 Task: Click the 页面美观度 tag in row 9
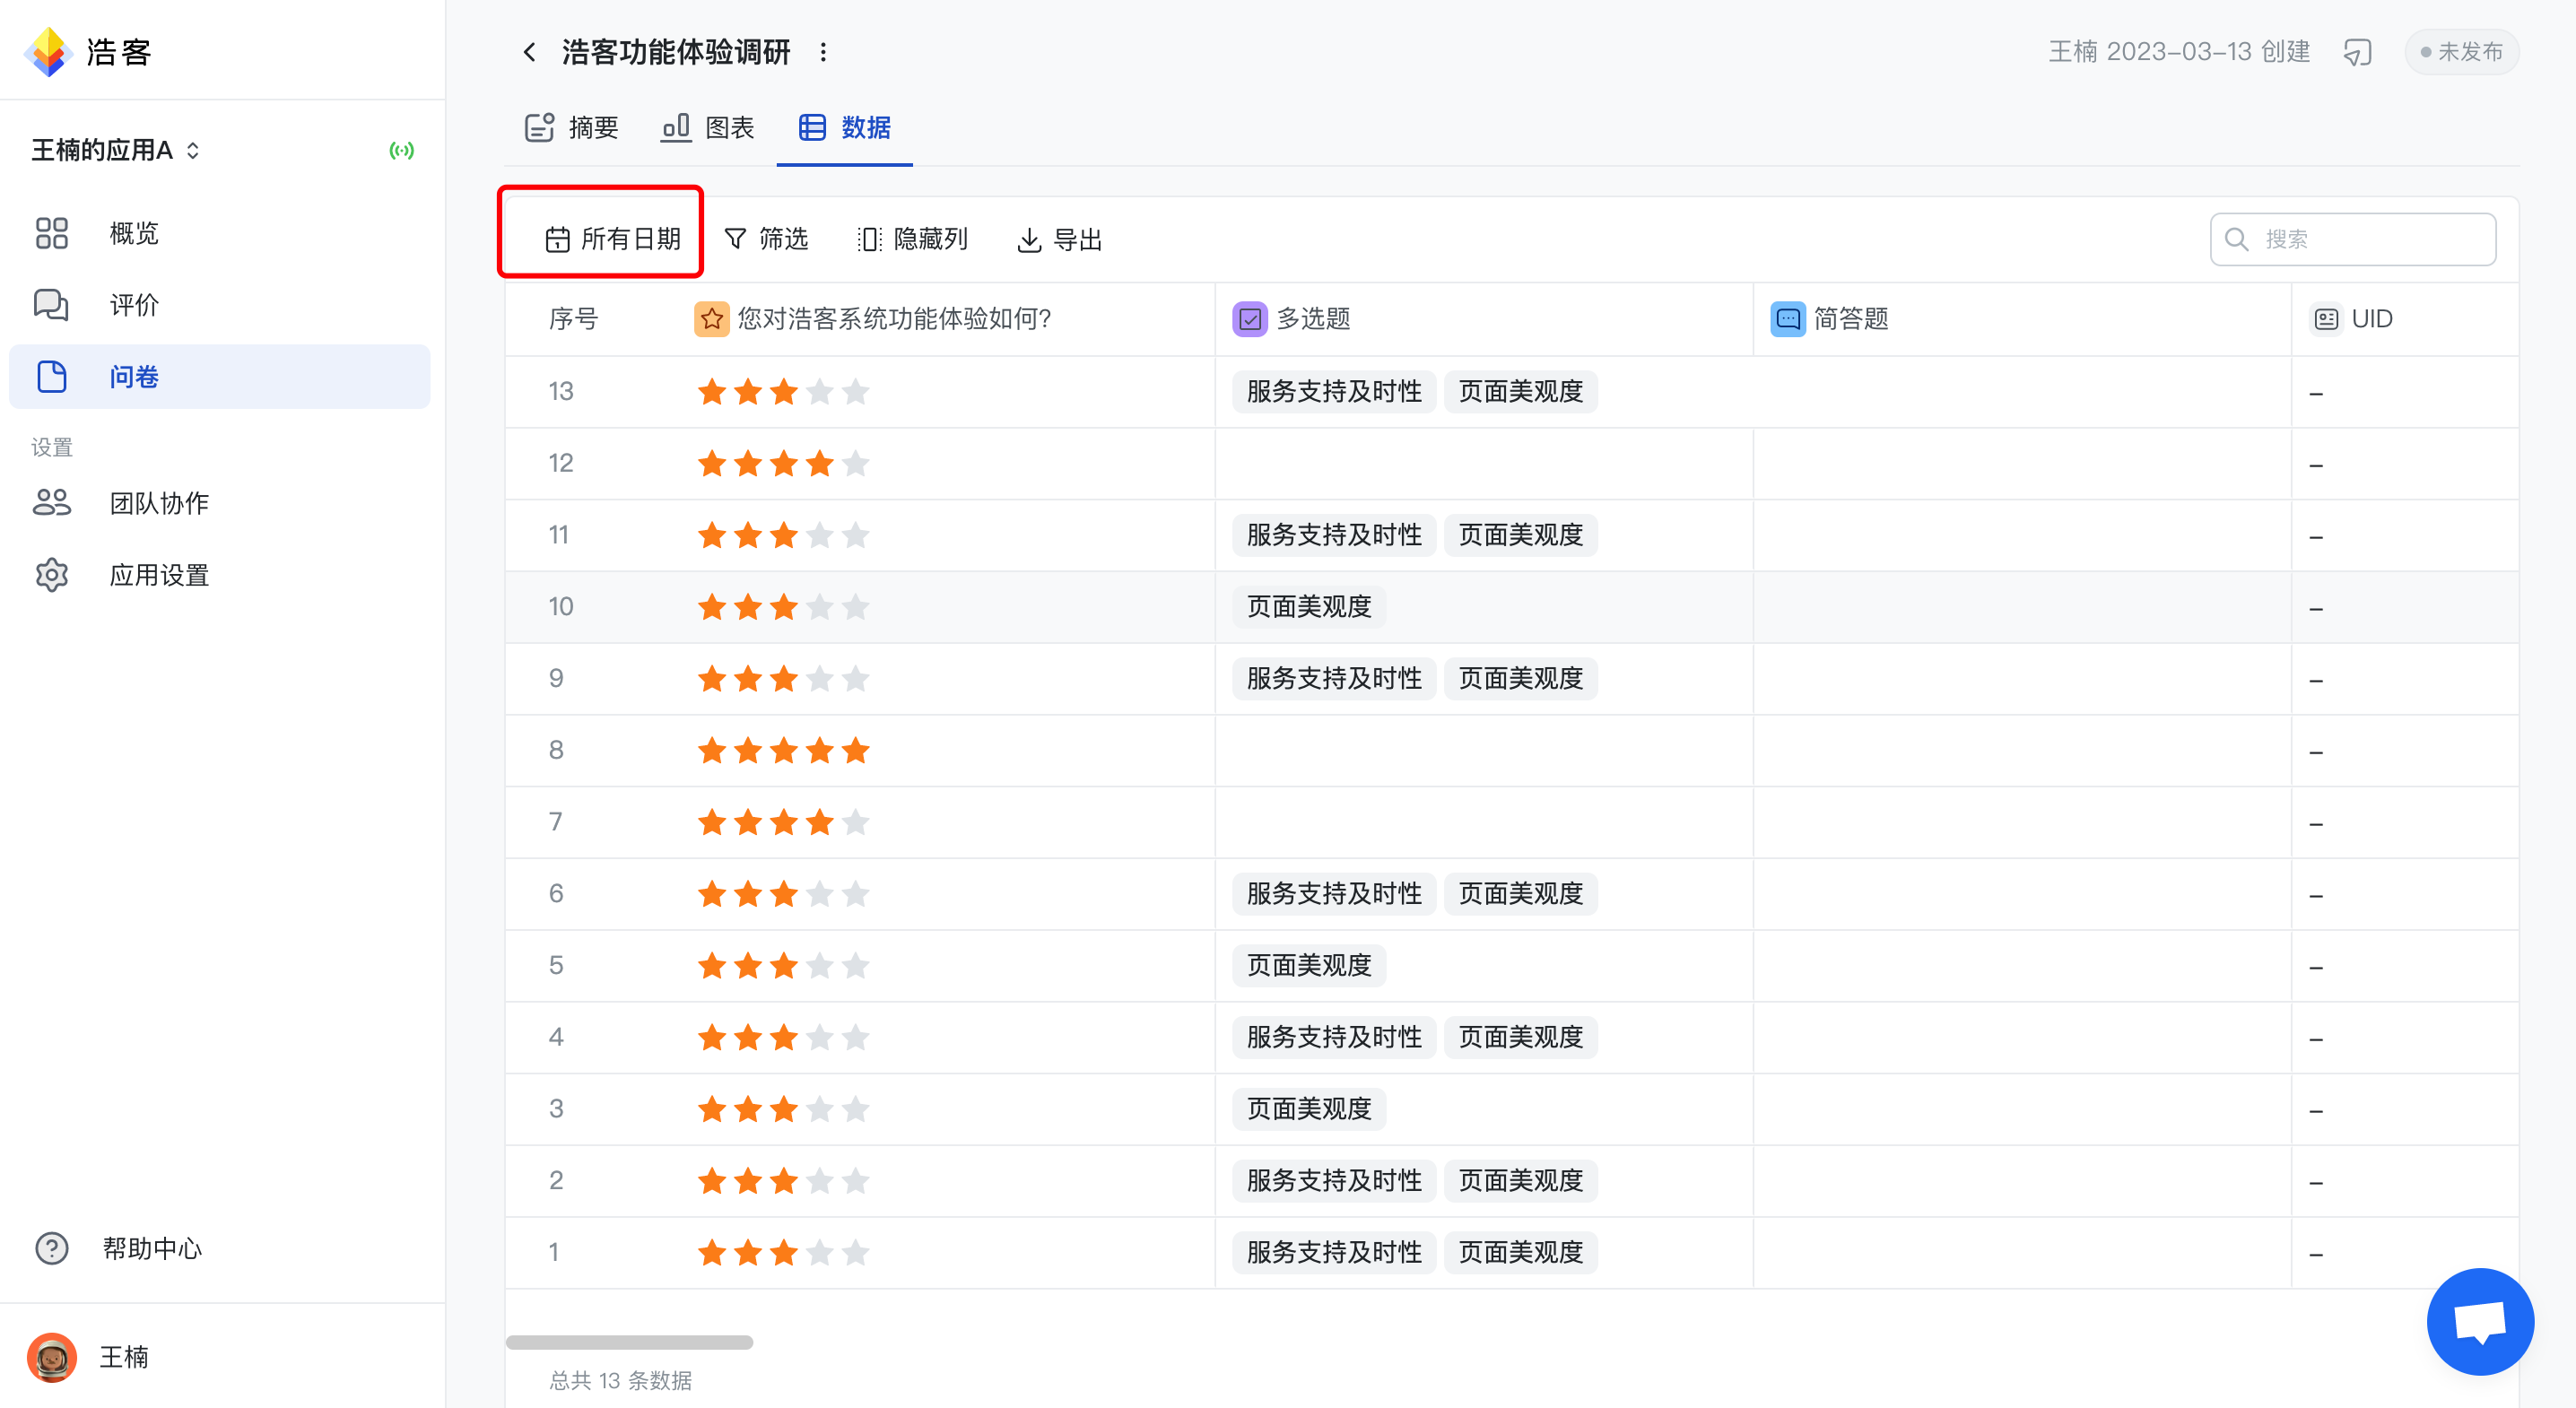pos(1521,679)
